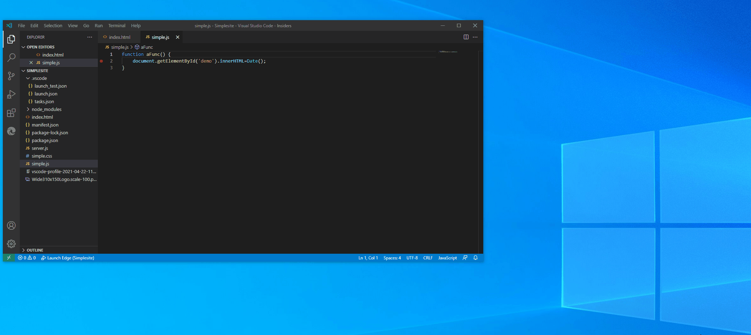751x335 pixels.
Task: Open vscode-profile-2021-04-22 file
Action: pyautogui.click(x=59, y=171)
